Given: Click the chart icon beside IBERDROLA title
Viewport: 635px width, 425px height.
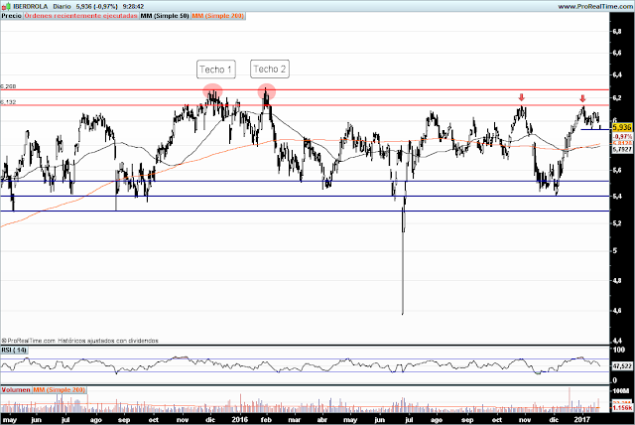Looking at the screenshot, I should [x=6, y=7].
